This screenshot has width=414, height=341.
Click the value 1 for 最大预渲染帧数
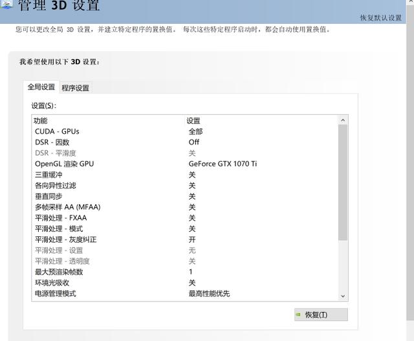click(x=191, y=272)
